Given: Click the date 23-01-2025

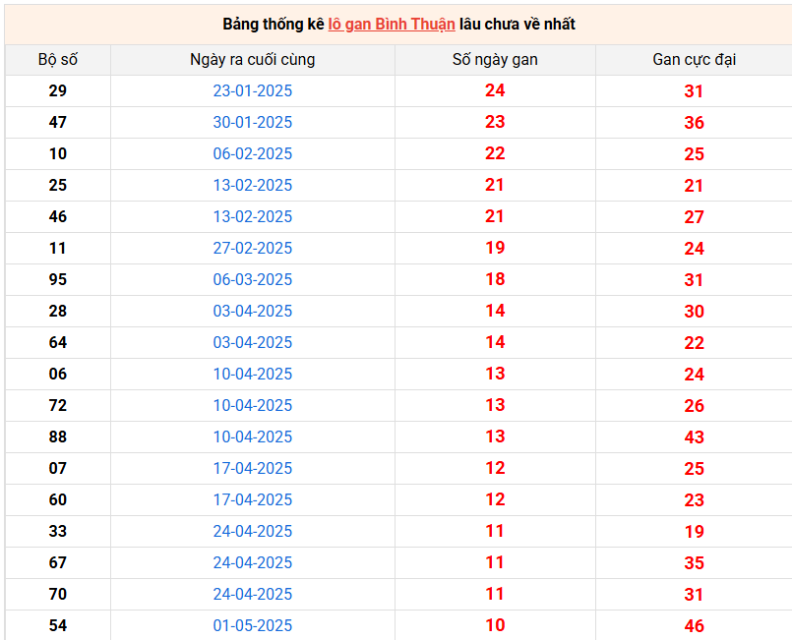Looking at the screenshot, I should pos(253,90).
